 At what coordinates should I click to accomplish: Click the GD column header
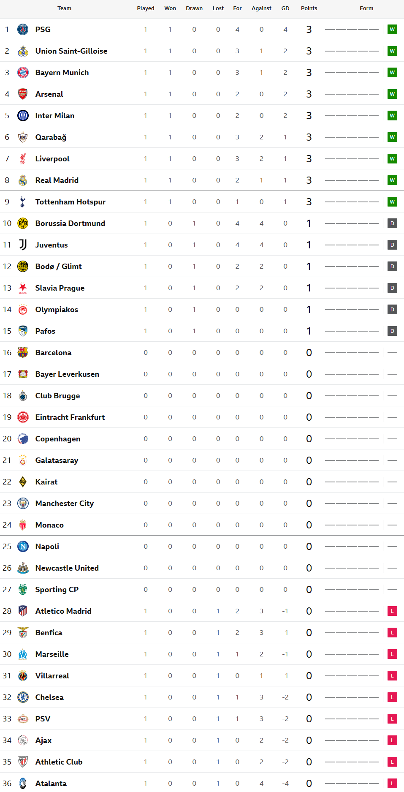click(285, 8)
